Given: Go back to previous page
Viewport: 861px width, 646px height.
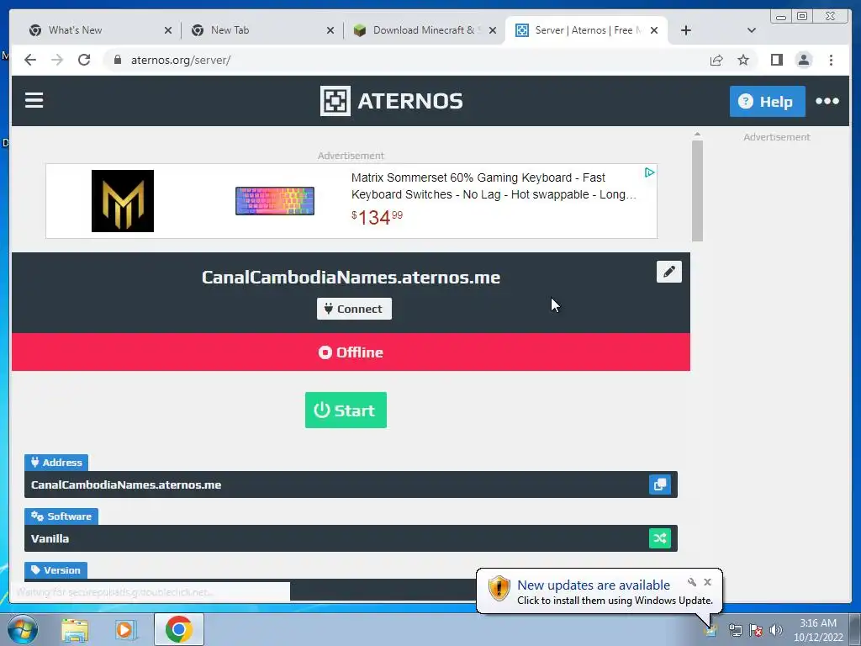Looking at the screenshot, I should click(30, 60).
